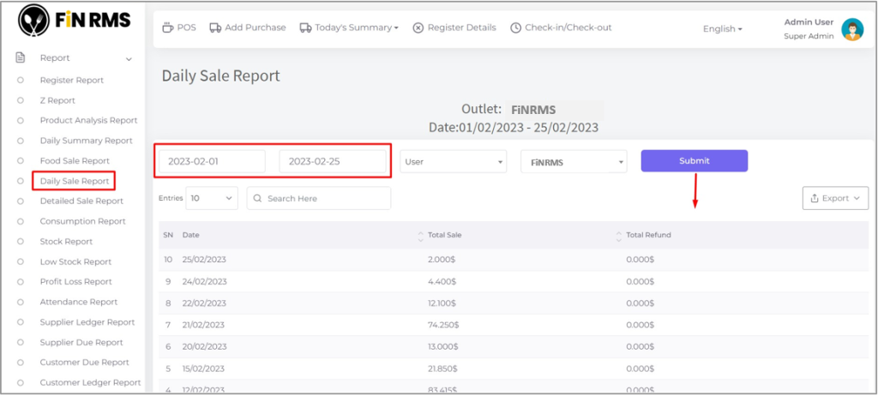
Task: Click the Add Purchase truck icon
Action: (x=215, y=27)
